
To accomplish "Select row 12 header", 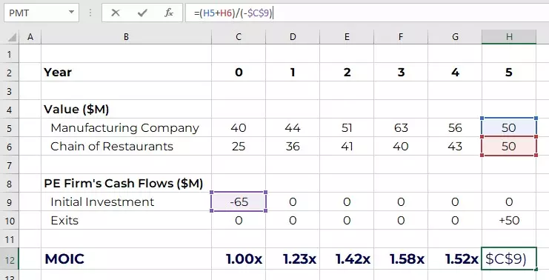I will 9,259.
